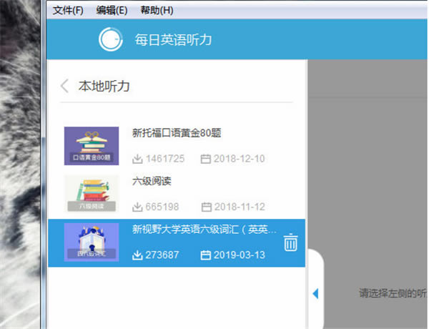This screenshot has height=329, width=429.
Task: Click the date 2018-11-12
Action: click(x=240, y=207)
